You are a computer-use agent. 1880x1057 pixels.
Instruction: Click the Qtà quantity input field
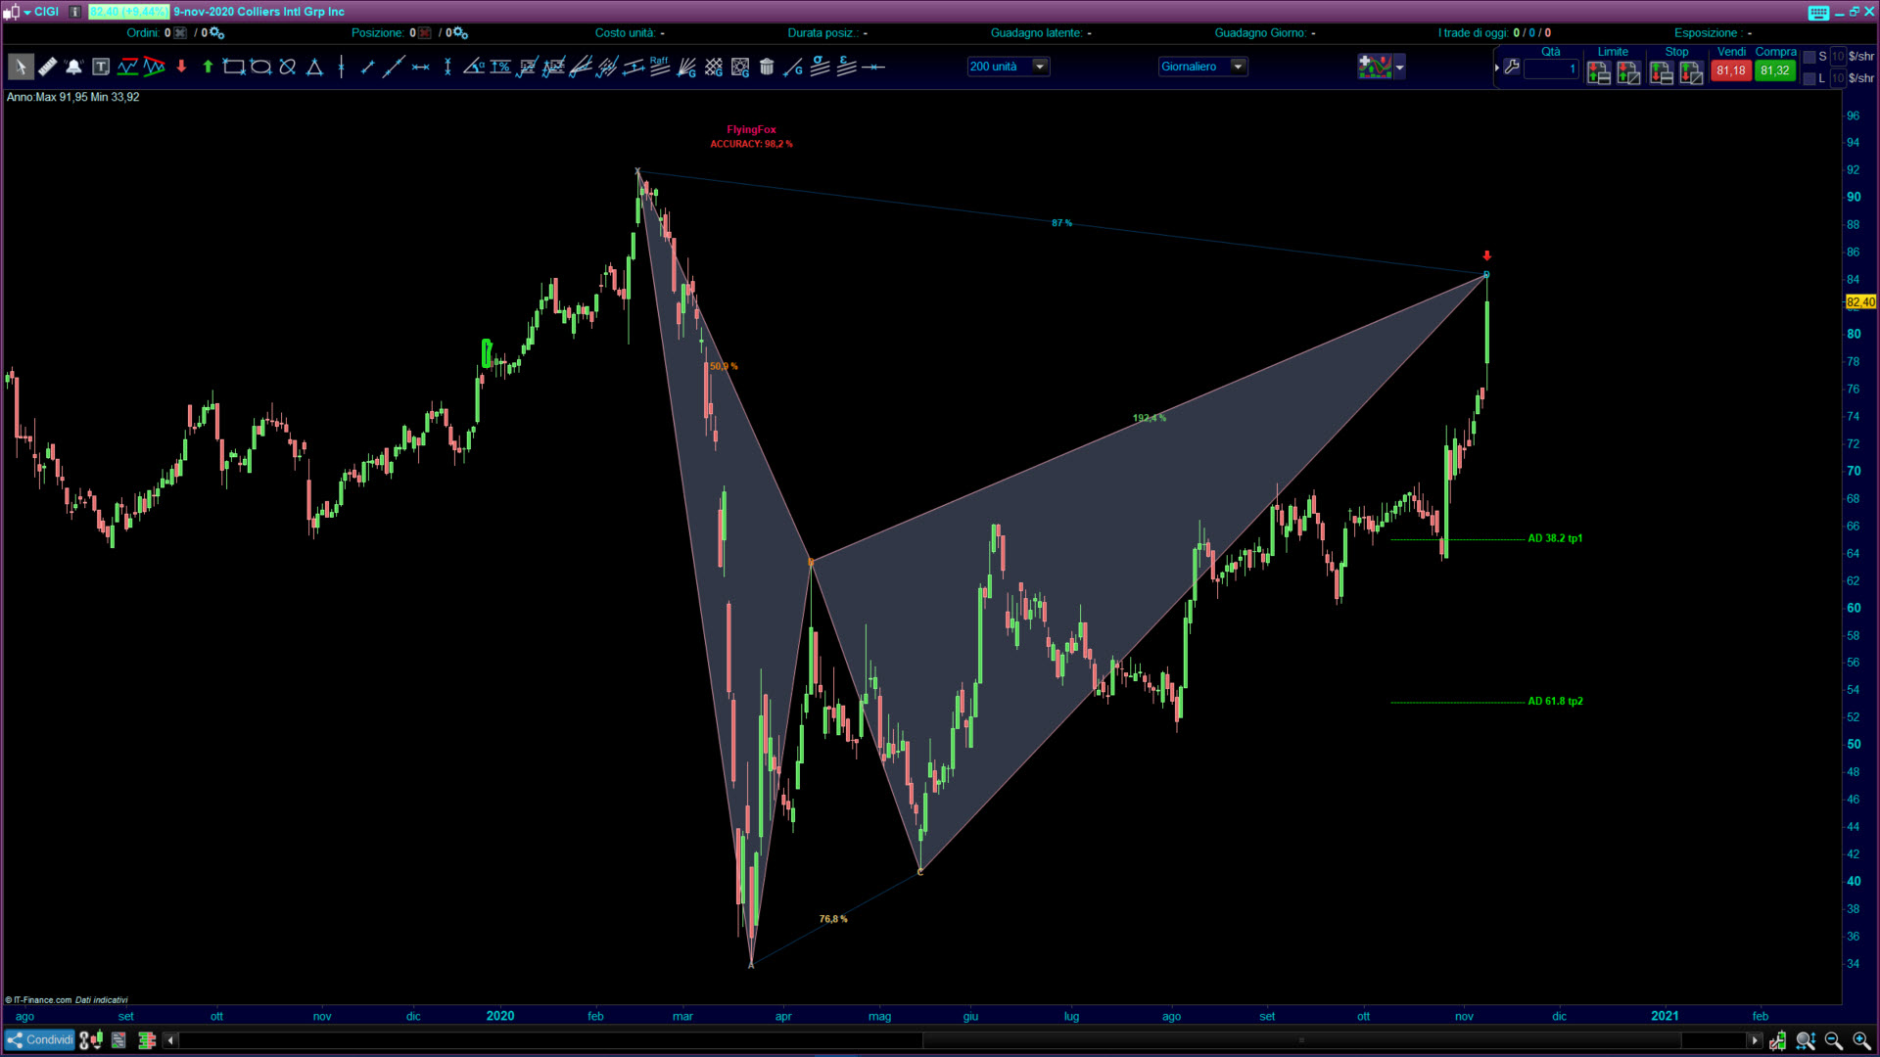click(x=1551, y=69)
